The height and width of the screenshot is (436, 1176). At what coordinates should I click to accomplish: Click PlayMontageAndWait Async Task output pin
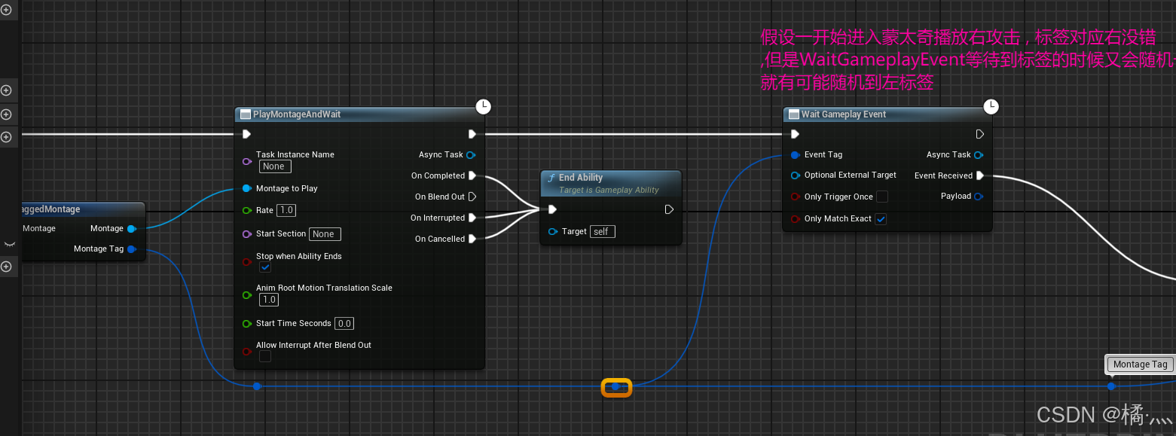[472, 155]
